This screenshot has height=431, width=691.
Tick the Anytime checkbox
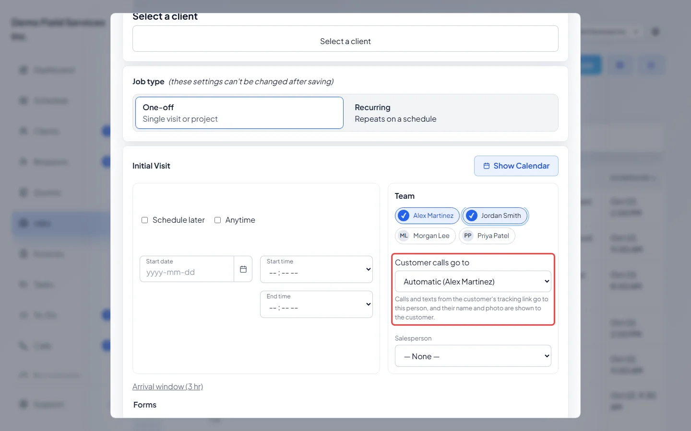[x=217, y=220]
